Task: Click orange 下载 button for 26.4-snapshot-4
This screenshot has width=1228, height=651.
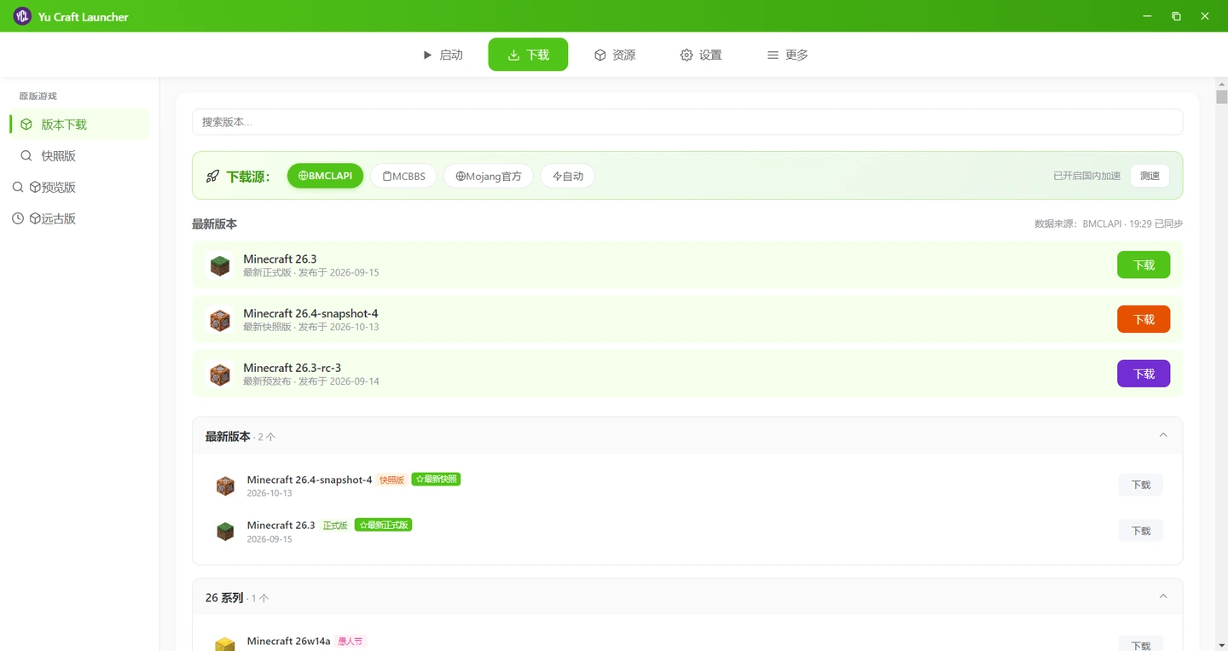Action: (1144, 319)
